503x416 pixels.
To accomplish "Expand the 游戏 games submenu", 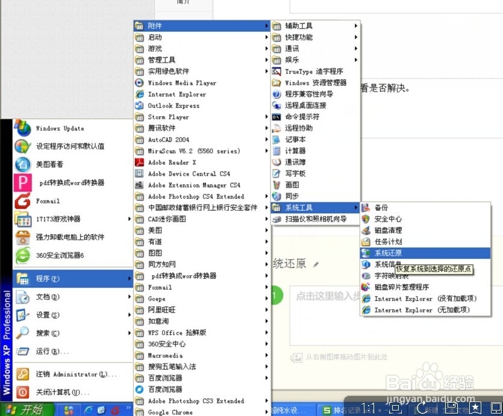I will click(x=202, y=48).
